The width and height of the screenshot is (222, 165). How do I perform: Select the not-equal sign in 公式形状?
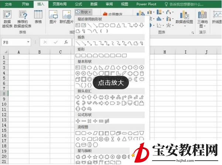(x=107, y=121)
